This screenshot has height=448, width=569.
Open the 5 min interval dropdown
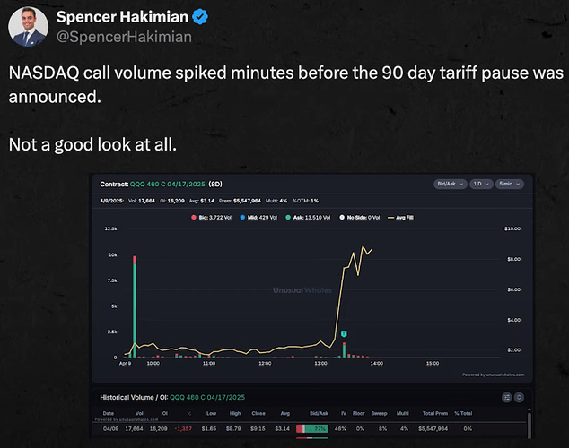click(512, 185)
